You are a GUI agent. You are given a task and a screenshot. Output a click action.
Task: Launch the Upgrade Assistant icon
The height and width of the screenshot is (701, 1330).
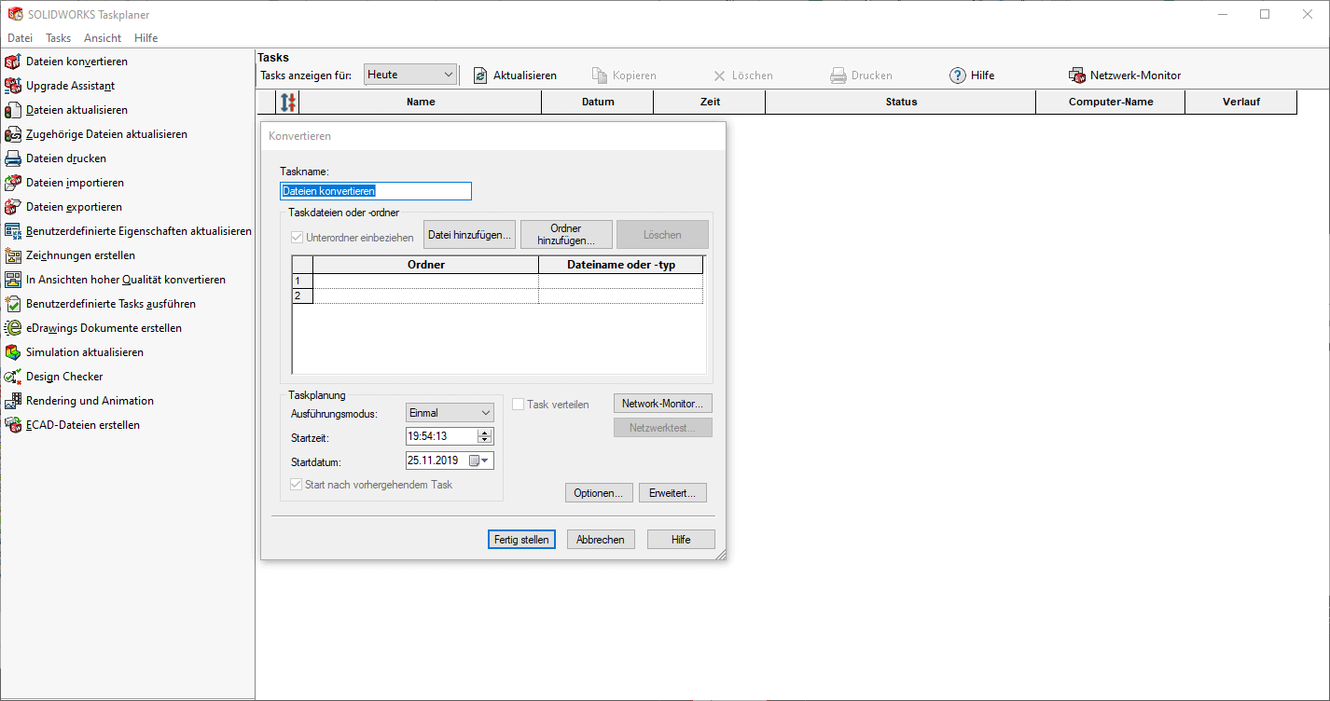(x=12, y=86)
